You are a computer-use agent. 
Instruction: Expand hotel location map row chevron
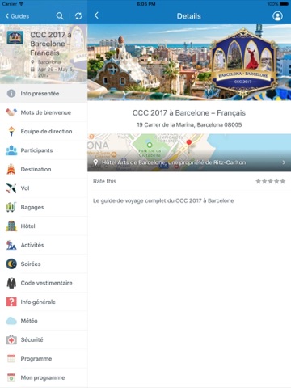coord(284,162)
